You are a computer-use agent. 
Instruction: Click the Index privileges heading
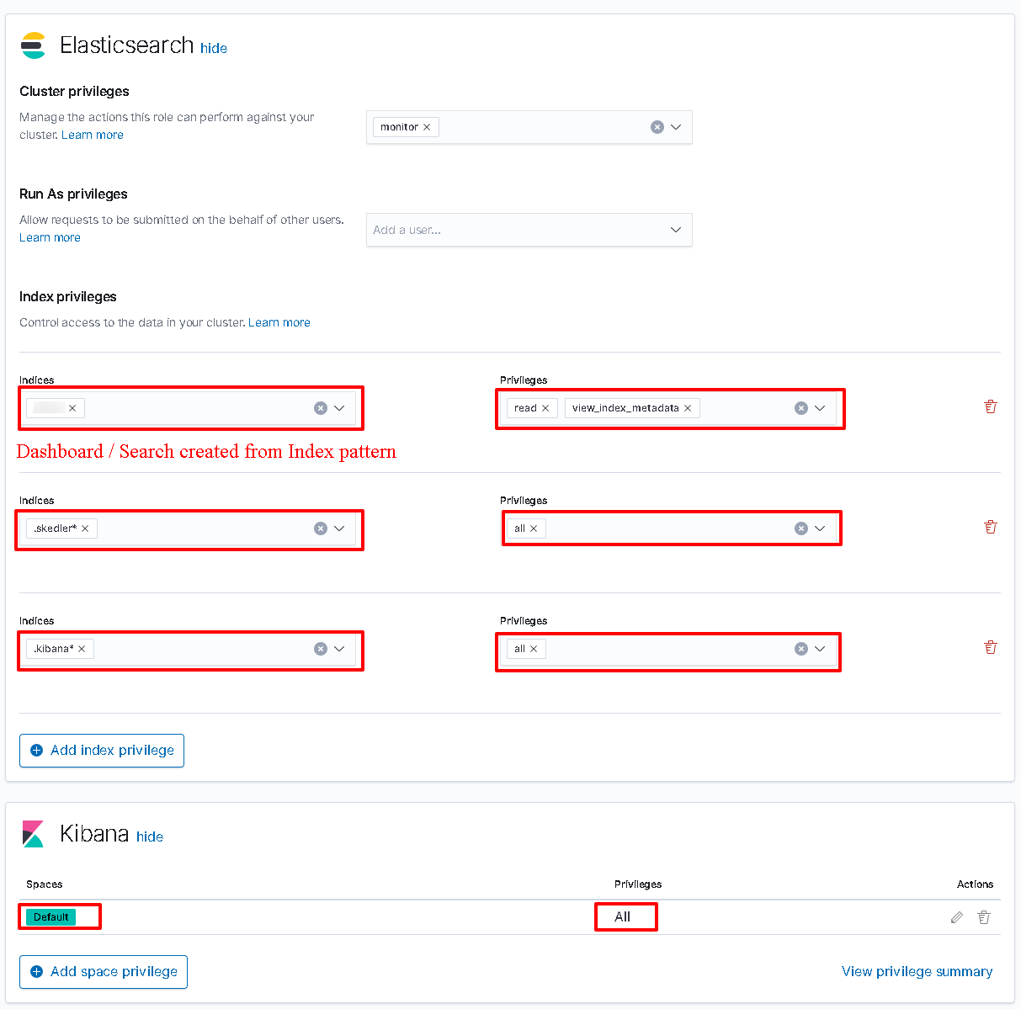click(x=68, y=297)
